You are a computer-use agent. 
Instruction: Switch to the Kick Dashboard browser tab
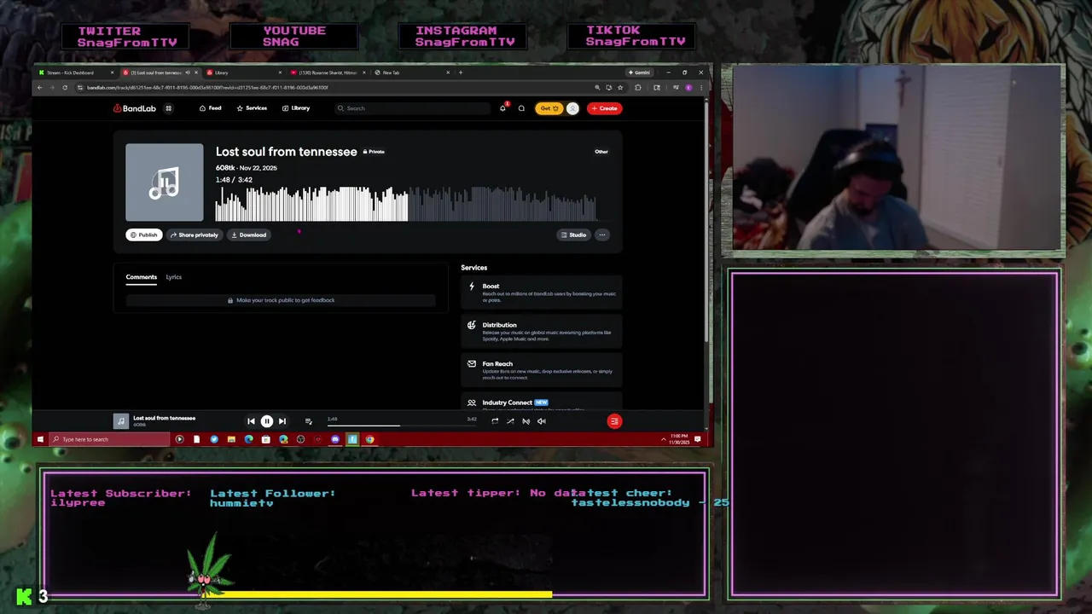point(75,72)
